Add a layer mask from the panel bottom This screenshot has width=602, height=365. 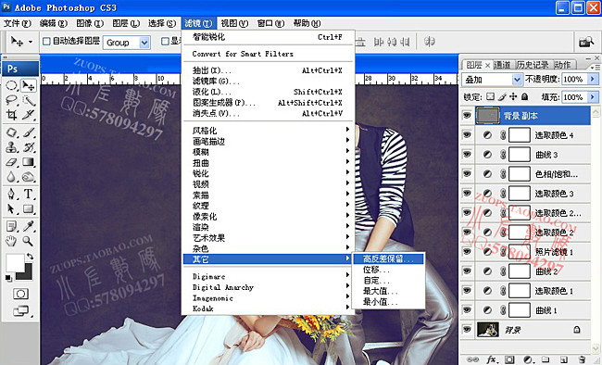click(x=509, y=359)
